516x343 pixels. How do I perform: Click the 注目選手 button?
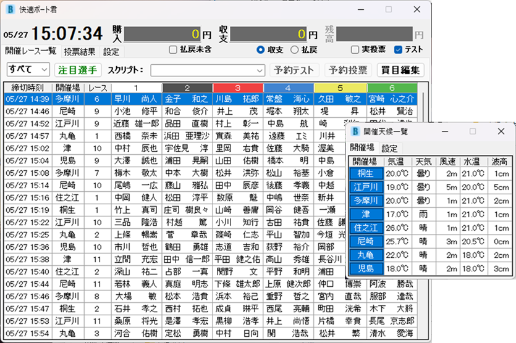point(77,70)
